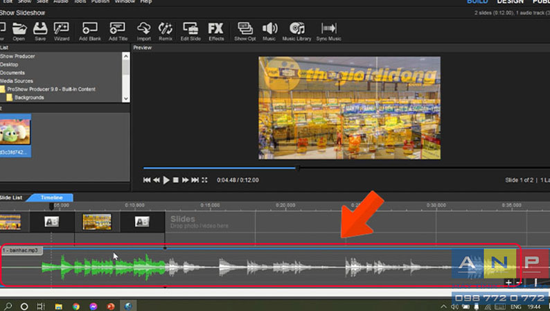Click the ENG language indicator
This screenshot has width=550, height=311.
tap(515, 307)
